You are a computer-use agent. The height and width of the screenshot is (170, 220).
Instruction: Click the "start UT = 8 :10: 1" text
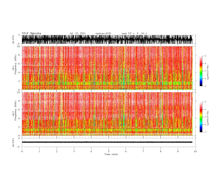coord(134,33)
